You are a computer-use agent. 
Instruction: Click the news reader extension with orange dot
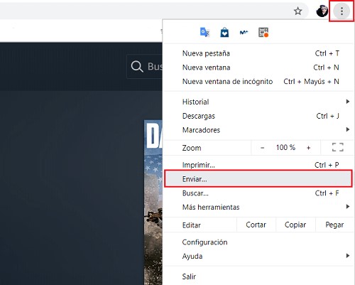pyautogui.click(x=263, y=33)
